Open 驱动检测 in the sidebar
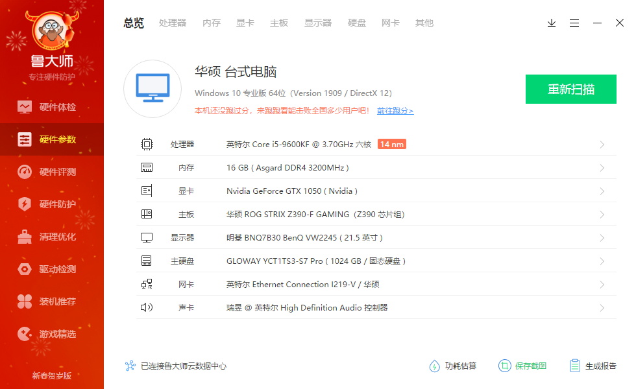 (52, 269)
